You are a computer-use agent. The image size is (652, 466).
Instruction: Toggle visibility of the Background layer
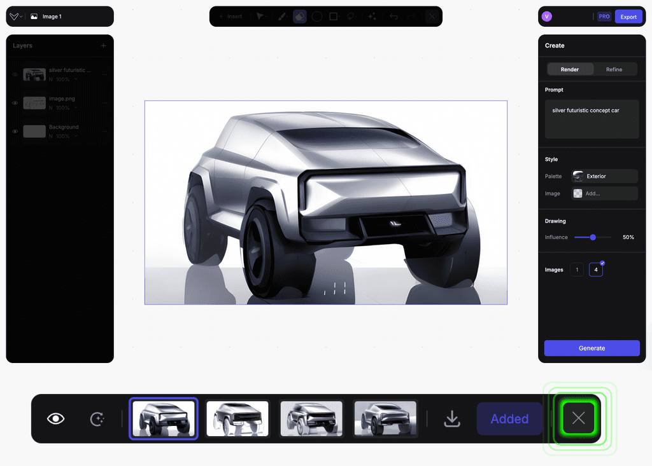point(15,132)
